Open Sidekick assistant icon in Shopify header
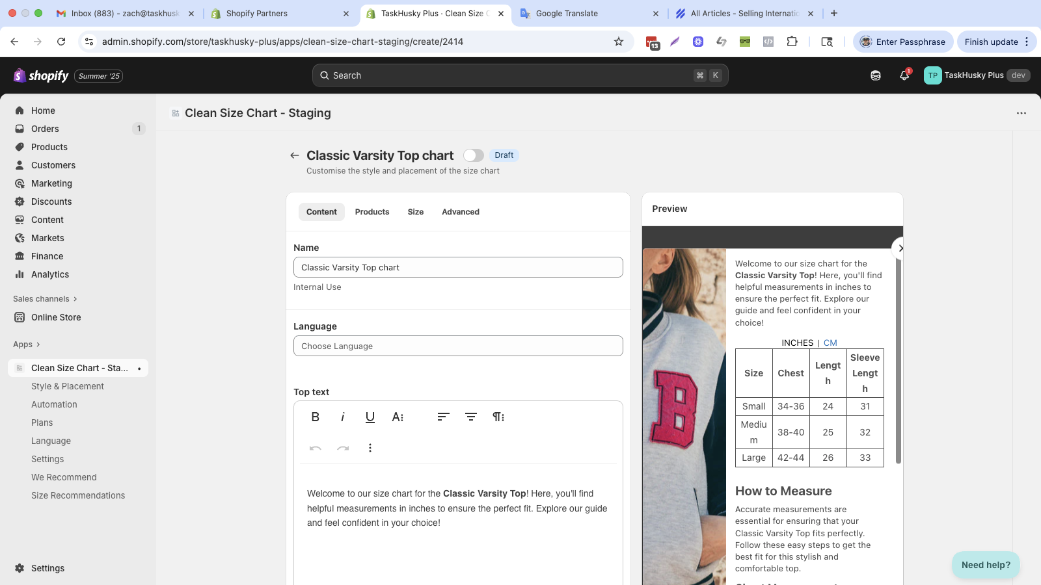1041x585 pixels. [876, 75]
